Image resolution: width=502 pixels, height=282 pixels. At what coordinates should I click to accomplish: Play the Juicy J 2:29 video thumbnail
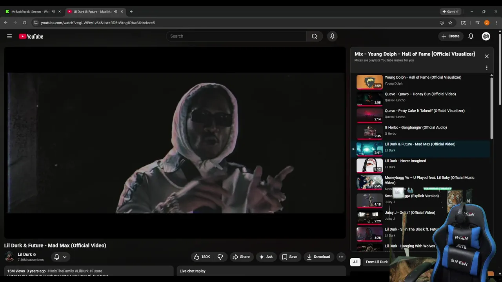(369, 217)
